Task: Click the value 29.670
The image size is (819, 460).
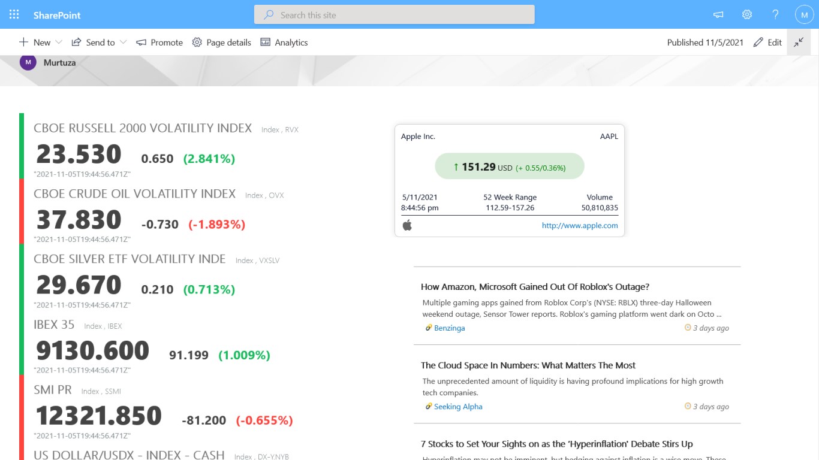Action: (x=79, y=285)
